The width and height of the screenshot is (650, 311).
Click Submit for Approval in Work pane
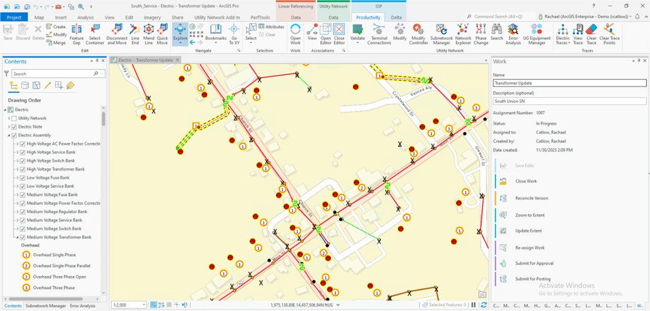tap(534, 264)
